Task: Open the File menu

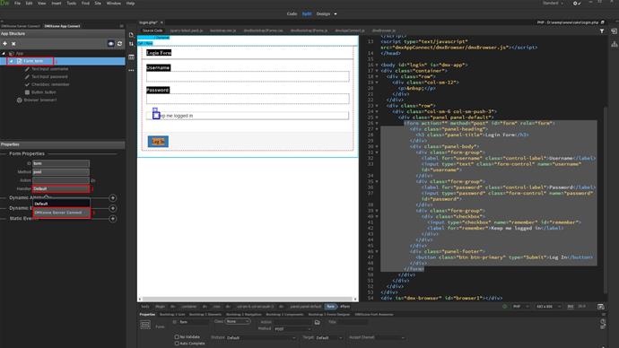Action: point(17,4)
